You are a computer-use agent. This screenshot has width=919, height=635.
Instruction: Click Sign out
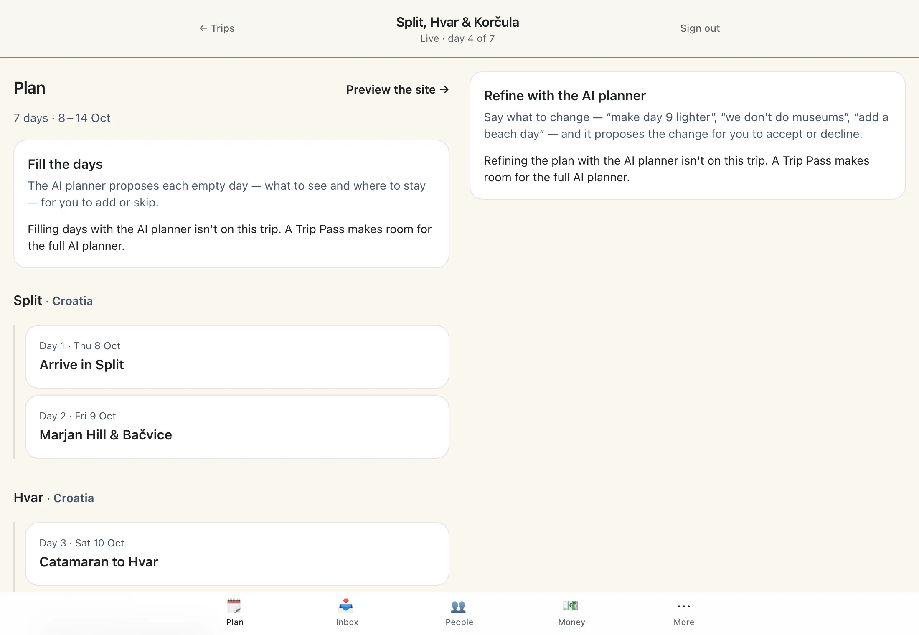click(x=700, y=28)
